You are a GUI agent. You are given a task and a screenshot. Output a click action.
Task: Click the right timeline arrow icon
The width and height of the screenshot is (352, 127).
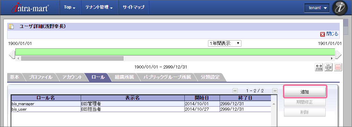pos(338,55)
